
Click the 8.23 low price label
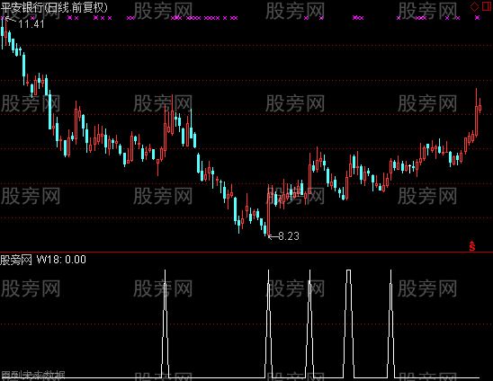[x=289, y=236]
